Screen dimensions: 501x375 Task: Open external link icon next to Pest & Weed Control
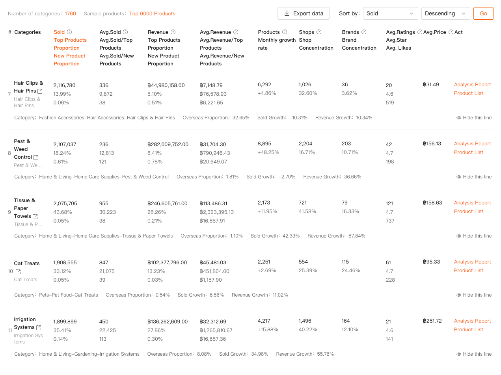[x=36, y=157]
